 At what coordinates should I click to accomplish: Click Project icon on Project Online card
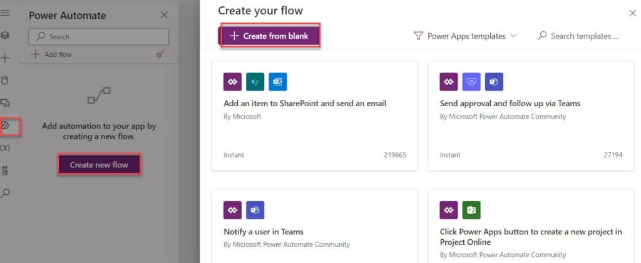[x=471, y=210]
